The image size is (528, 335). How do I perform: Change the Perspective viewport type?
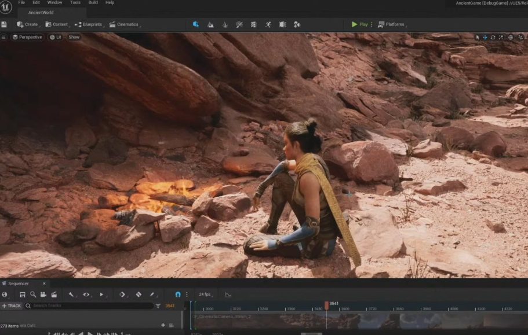(27, 37)
